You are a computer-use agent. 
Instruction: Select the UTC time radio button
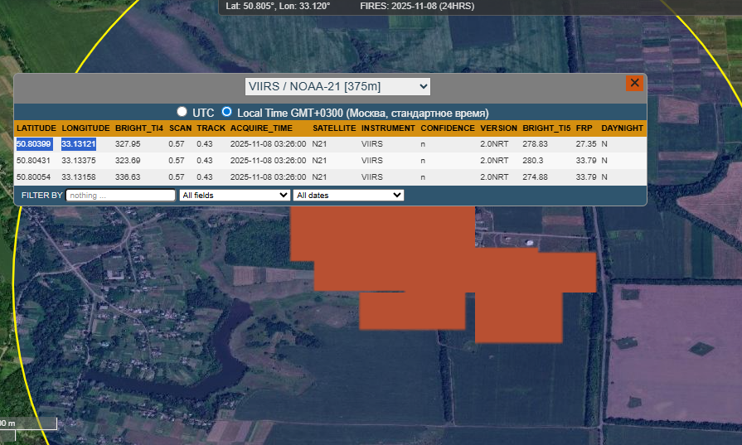(182, 112)
